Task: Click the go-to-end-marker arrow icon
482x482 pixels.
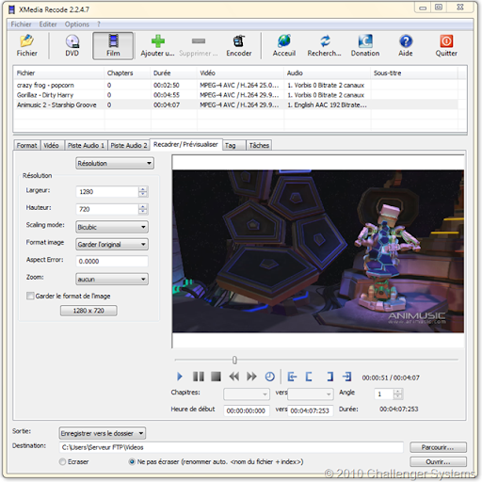Action: click(347, 377)
